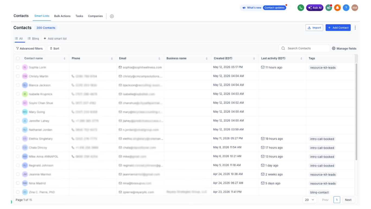This screenshot has height=209, width=371.
Task: Click email icon in Isabelle Krupnick row
Action: tap(120, 94)
